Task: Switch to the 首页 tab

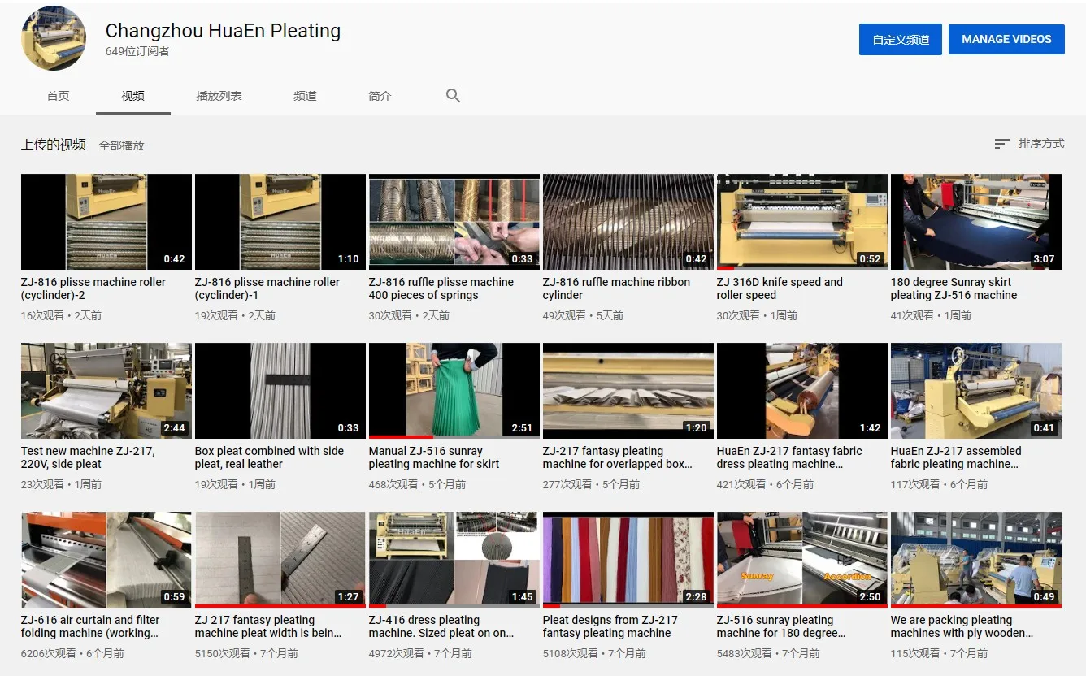Action: pos(59,96)
